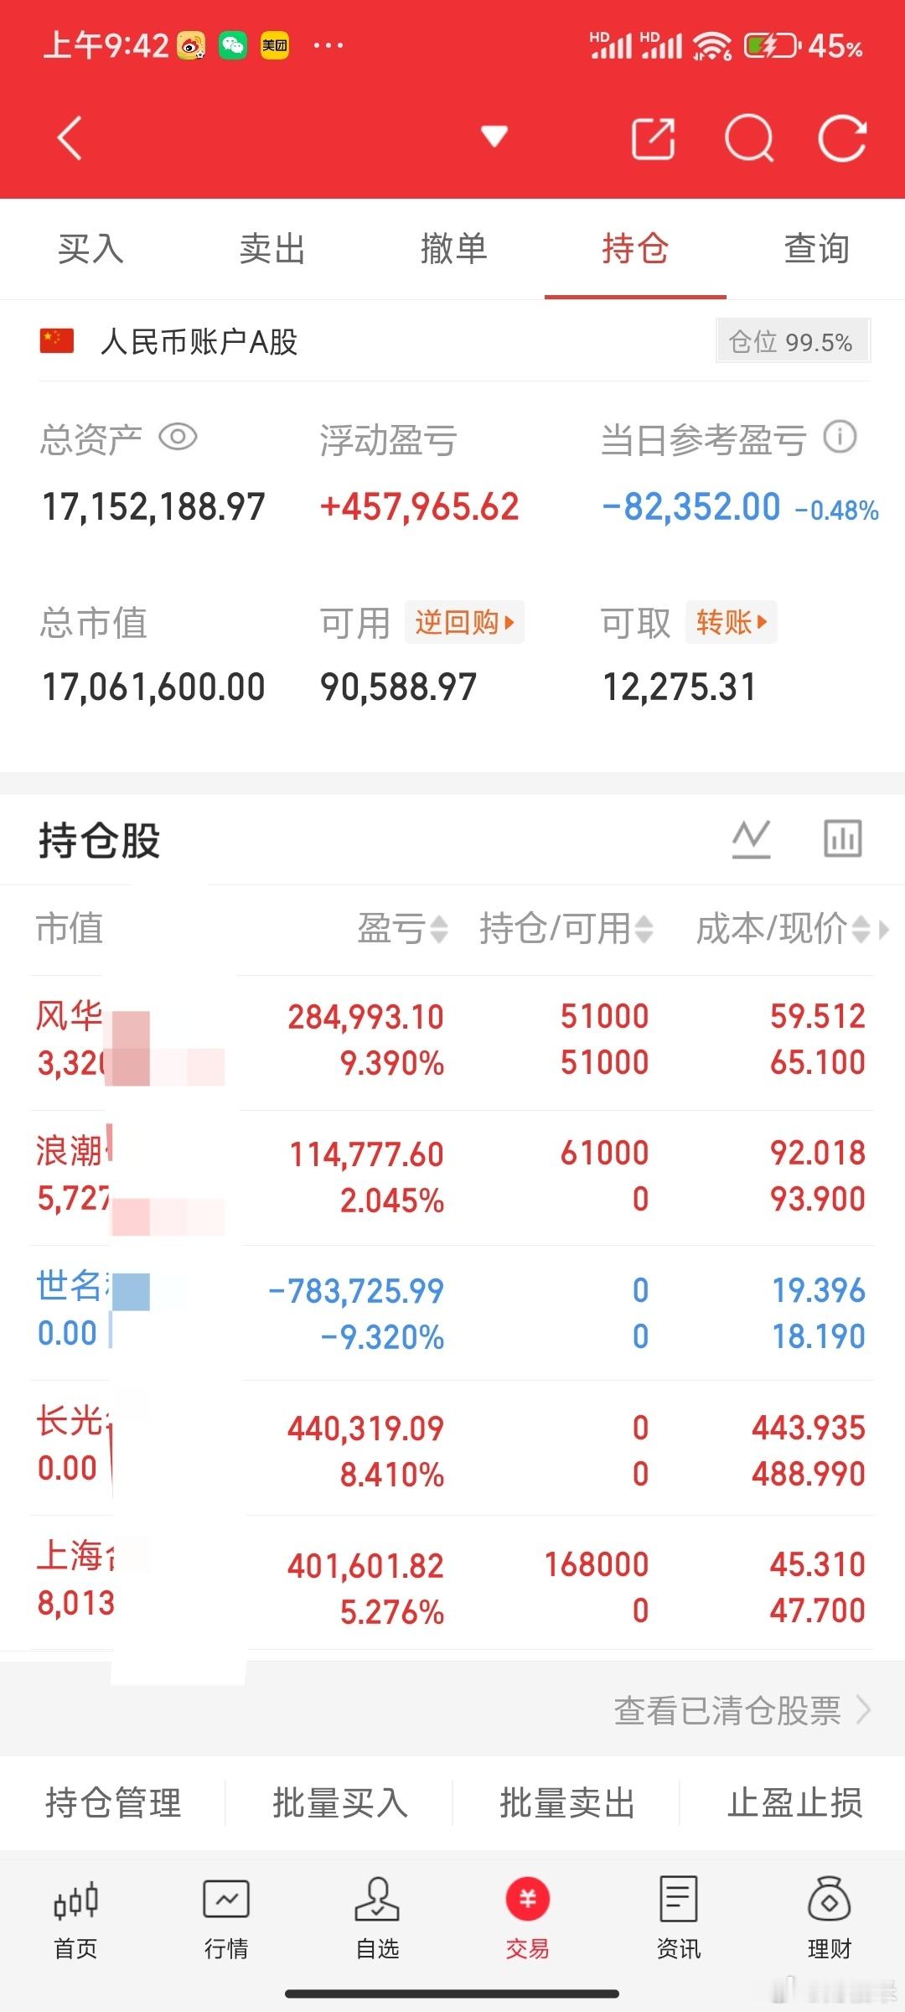Image resolution: width=905 pixels, height=2012 pixels.
Task: Tap the battery icon in status bar
Action: pos(773,45)
